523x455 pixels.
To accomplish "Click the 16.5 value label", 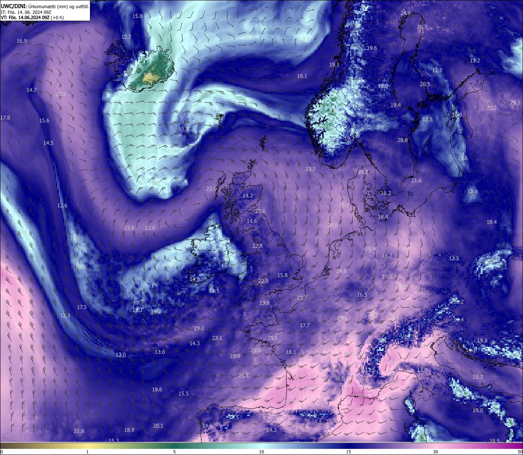I will click(x=362, y=295).
